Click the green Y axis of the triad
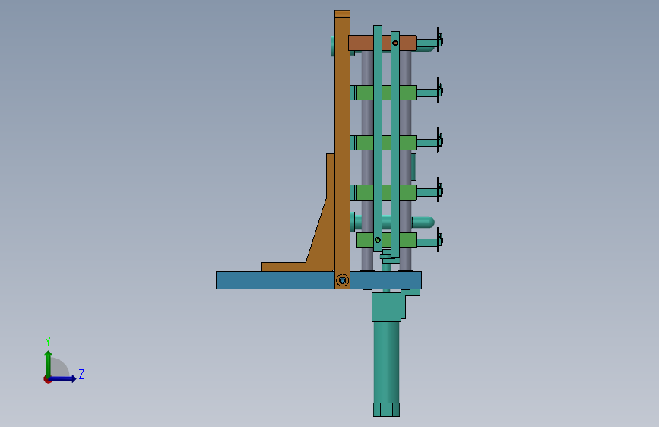 49,363
